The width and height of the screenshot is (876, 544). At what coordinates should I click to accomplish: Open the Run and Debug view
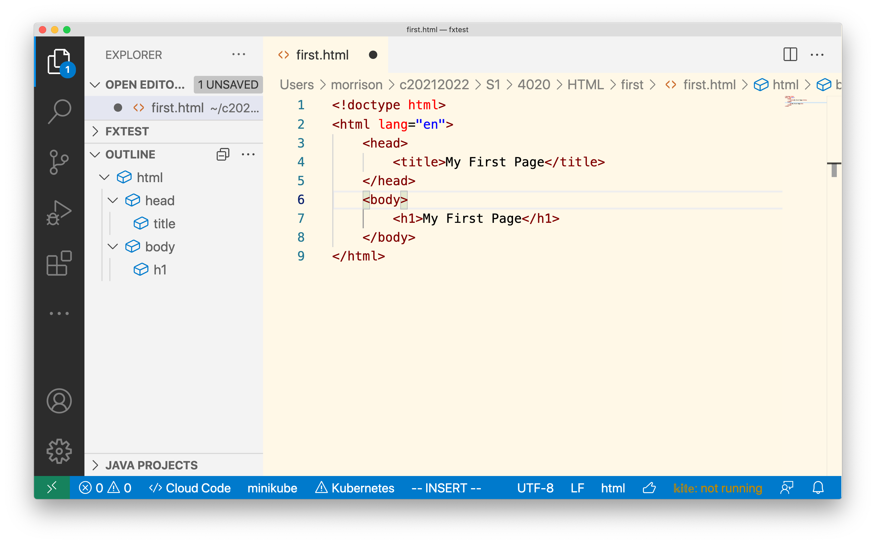[x=59, y=212]
